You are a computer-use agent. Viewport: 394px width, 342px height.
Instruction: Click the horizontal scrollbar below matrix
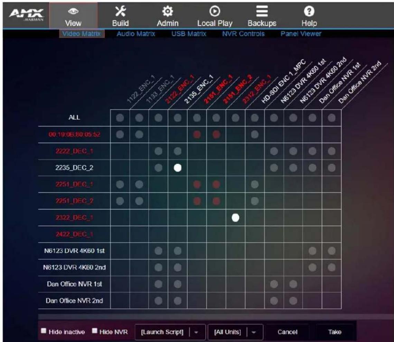(216, 317)
